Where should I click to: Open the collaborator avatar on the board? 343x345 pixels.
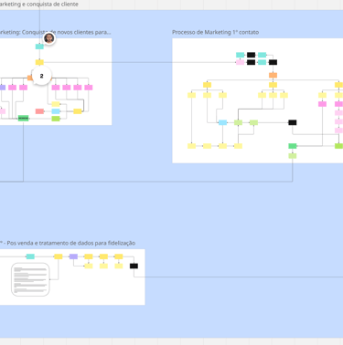point(49,38)
